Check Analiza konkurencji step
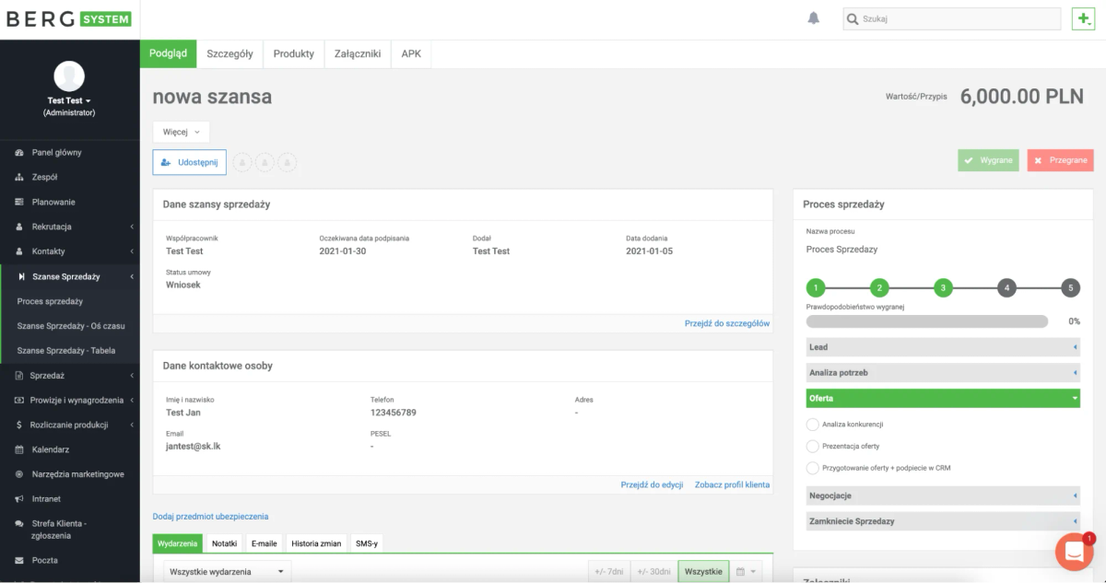The width and height of the screenshot is (1106, 583). tap(812, 425)
